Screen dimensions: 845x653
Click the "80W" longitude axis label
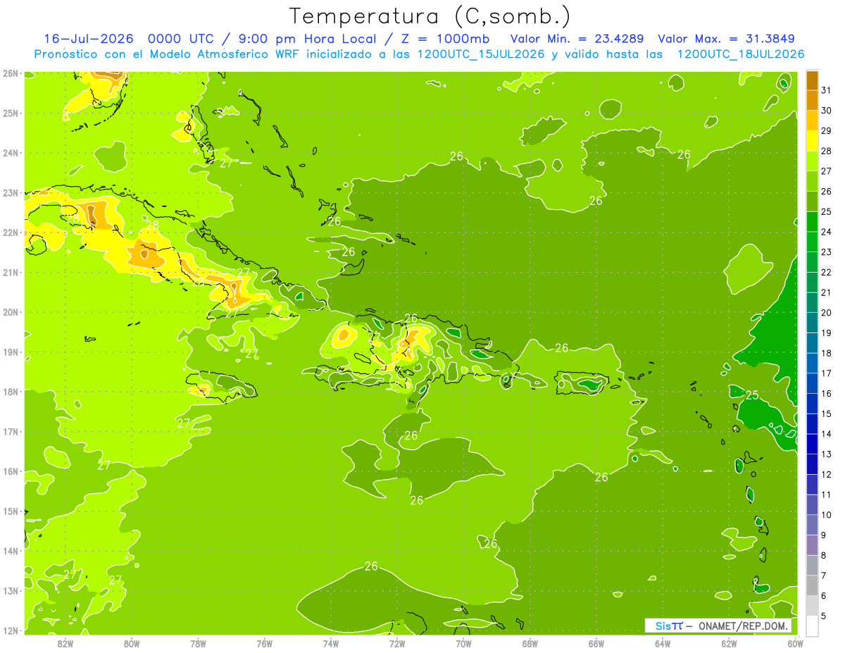[132, 643]
